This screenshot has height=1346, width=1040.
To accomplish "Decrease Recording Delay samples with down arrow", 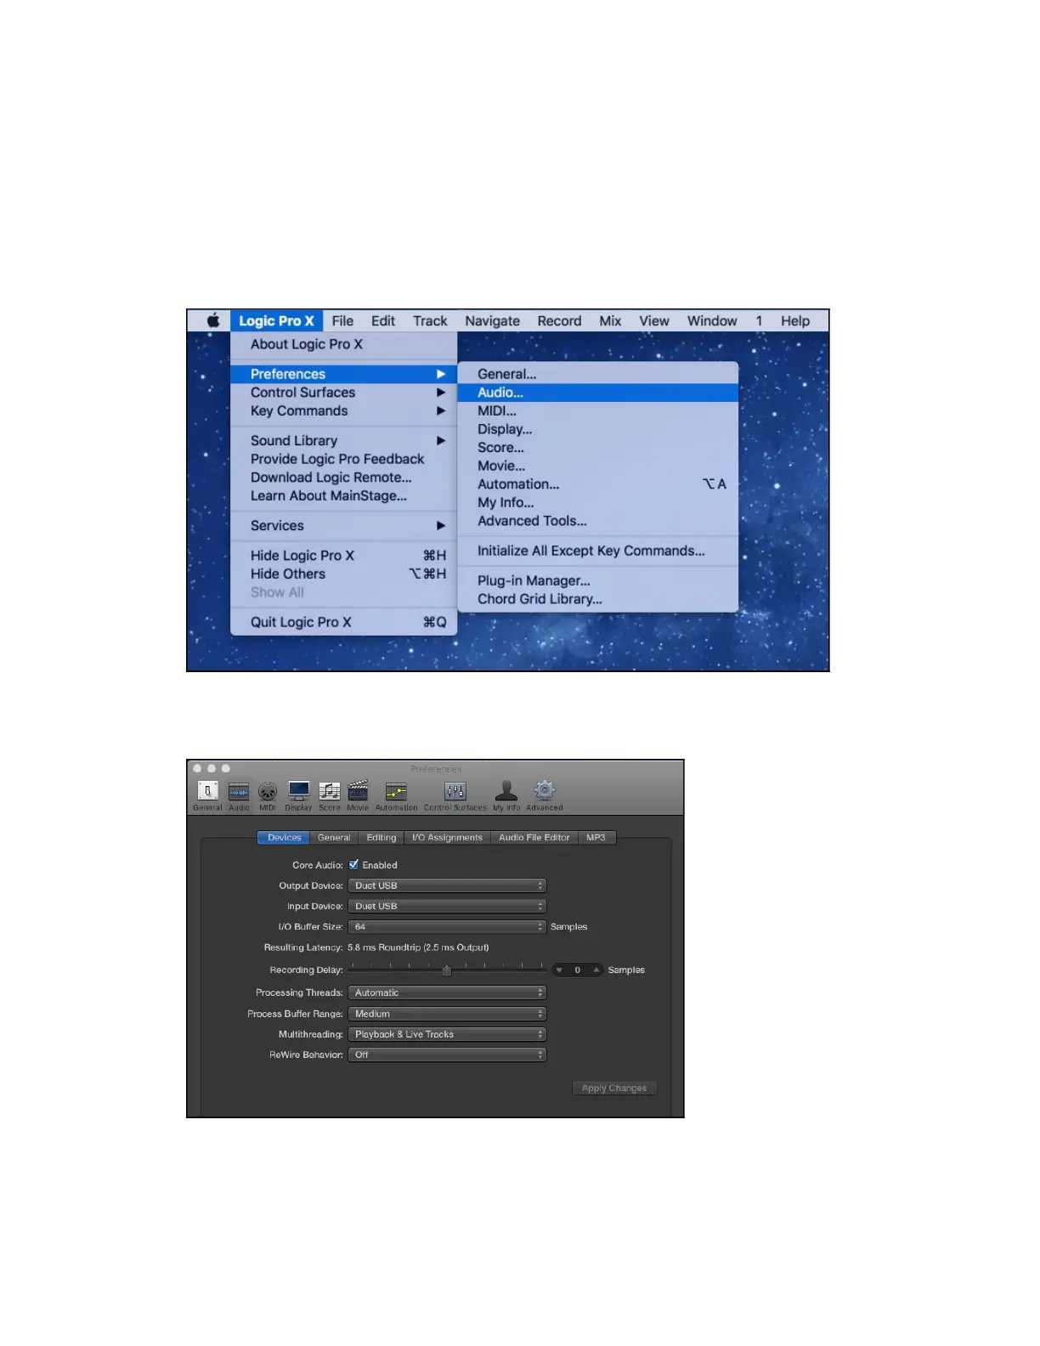I will 559,970.
